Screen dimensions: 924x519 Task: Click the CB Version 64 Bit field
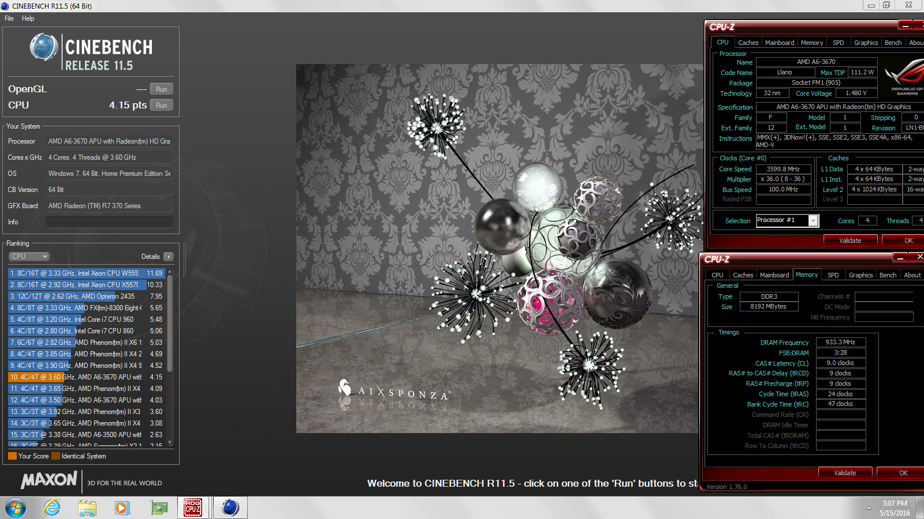pyautogui.click(x=109, y=190)
